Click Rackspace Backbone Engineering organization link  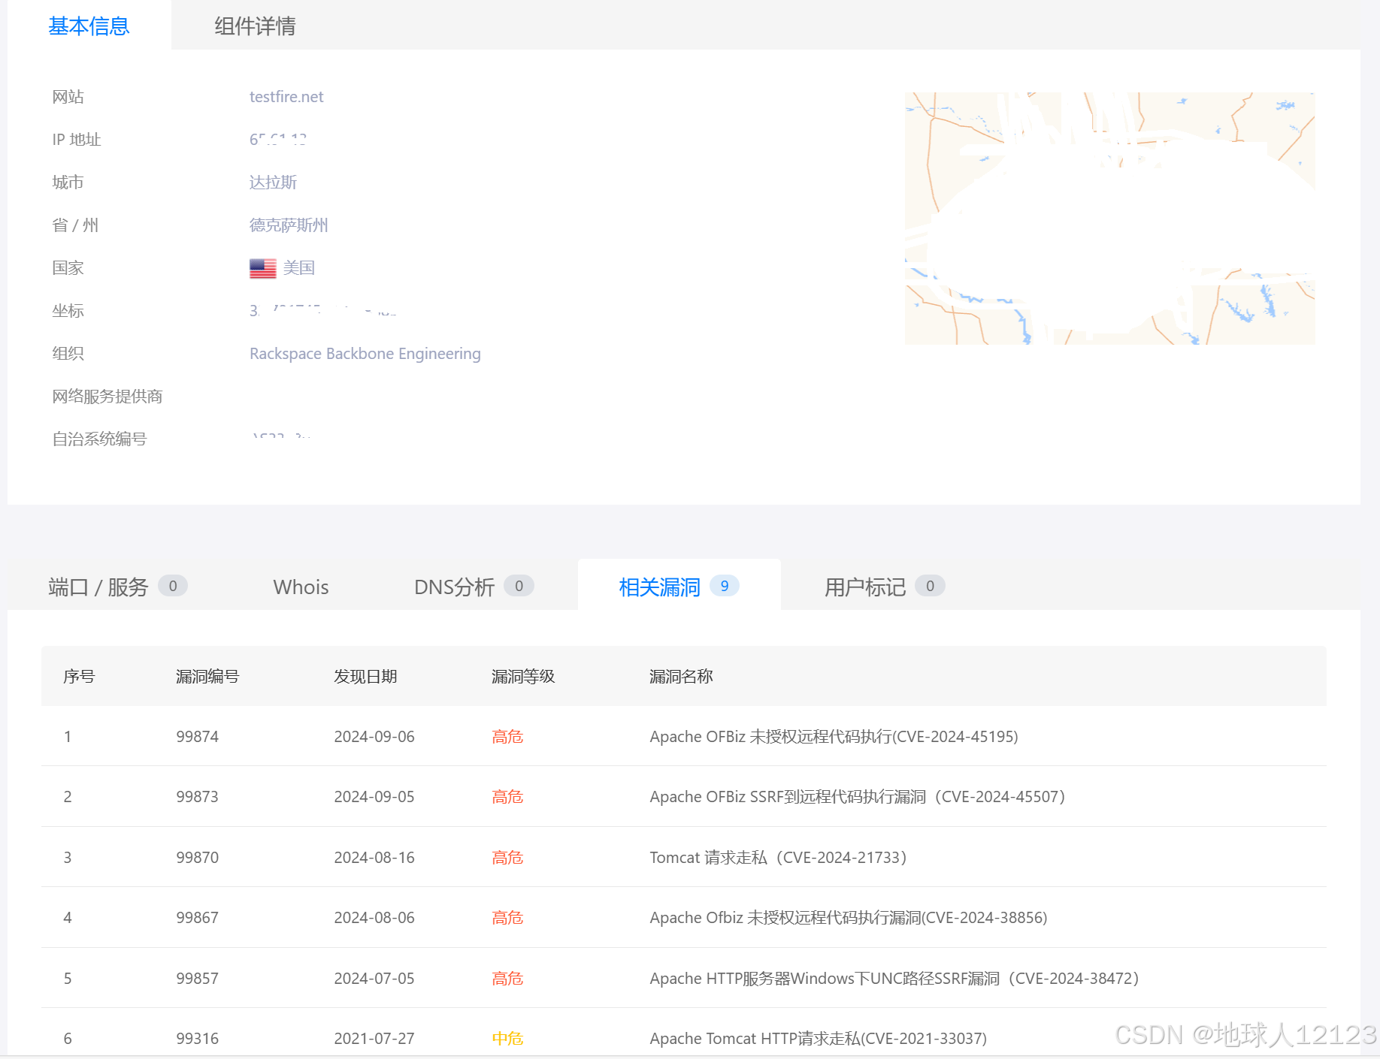point(365,354)
